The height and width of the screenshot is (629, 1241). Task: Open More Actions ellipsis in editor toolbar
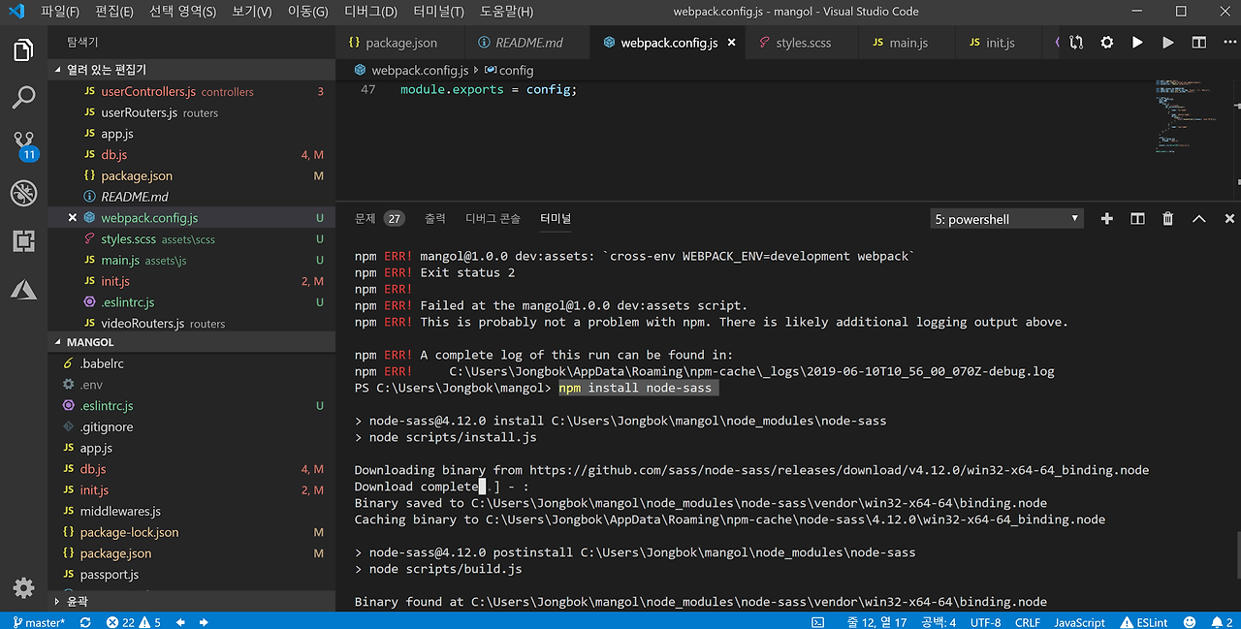[x=1229, y=43]
